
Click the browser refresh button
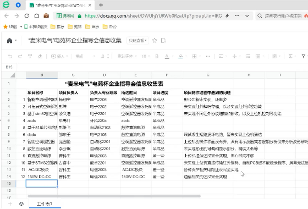point(27,16)
